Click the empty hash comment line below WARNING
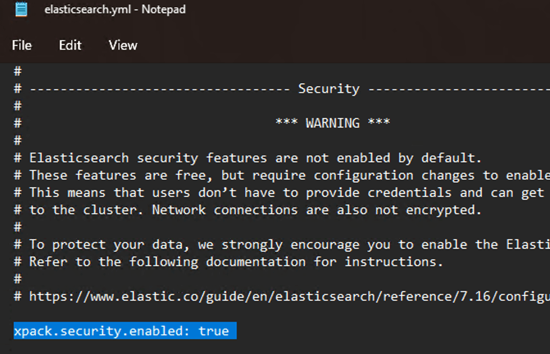Viewport: 550px width, 354px height. click(x=17, y=140)
